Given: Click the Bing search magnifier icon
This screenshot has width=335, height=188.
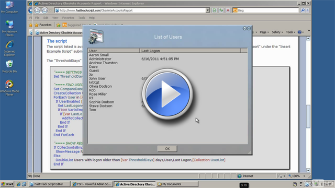Looking at the screenshot, I should click(x=303, y=10).
